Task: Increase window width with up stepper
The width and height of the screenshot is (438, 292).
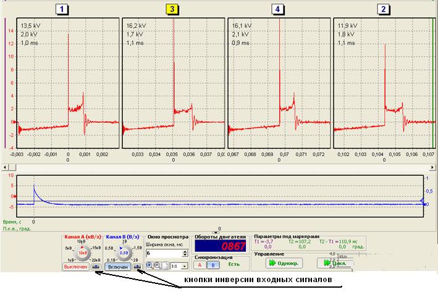Action: click(x=185, y=252)
